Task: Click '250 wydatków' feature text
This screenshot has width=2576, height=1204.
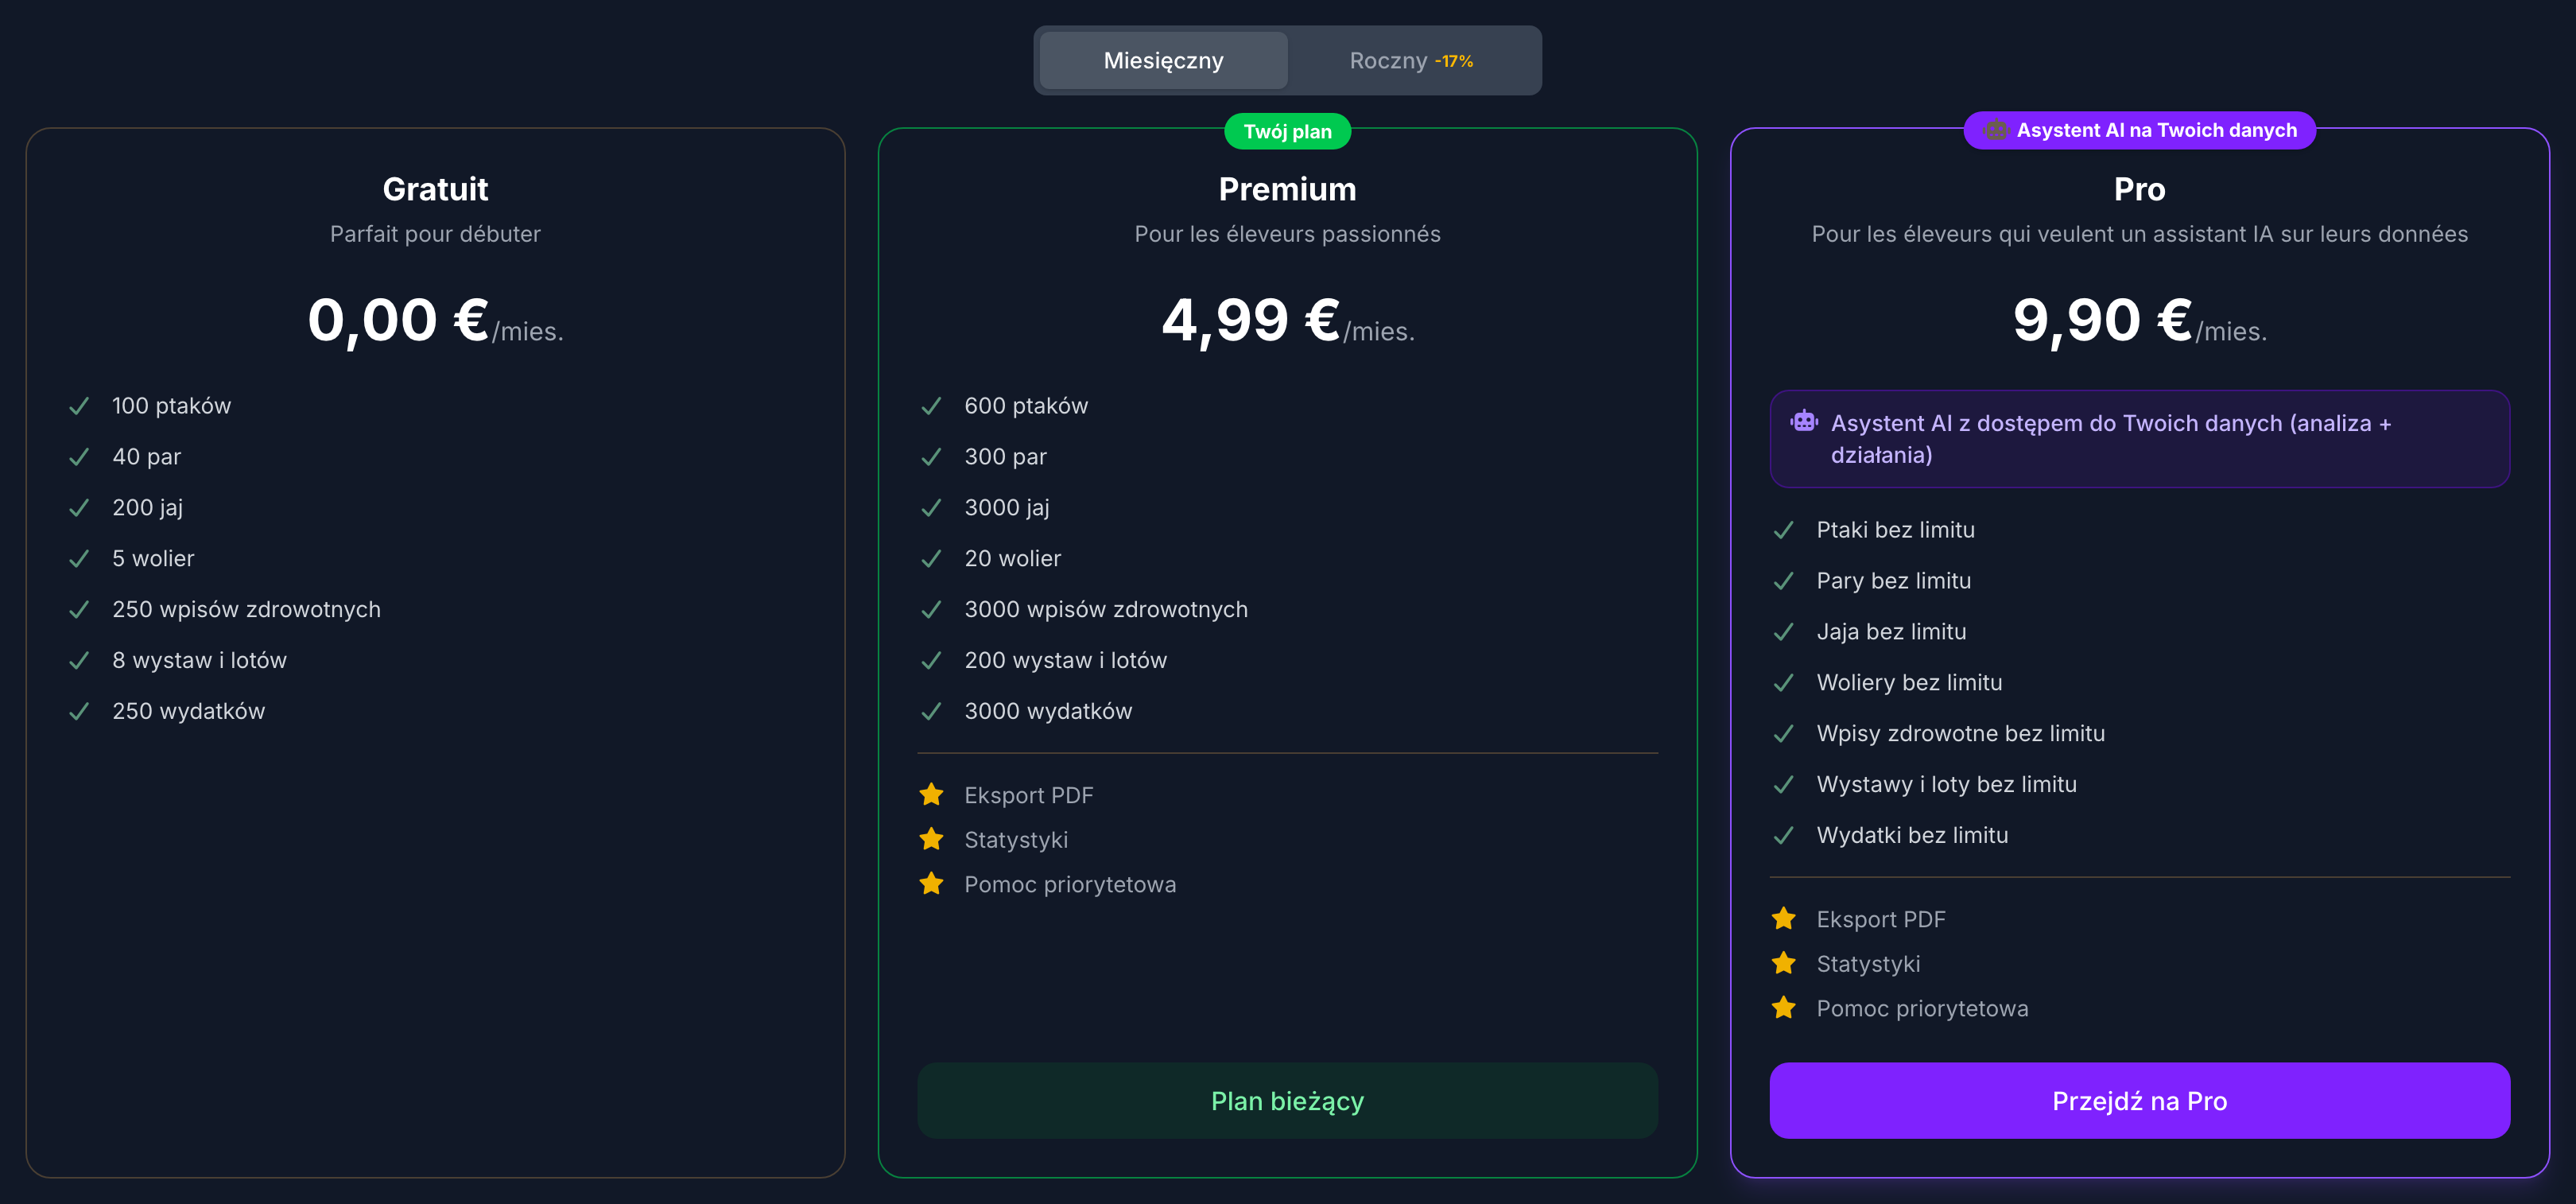Action: click(188, 711)
